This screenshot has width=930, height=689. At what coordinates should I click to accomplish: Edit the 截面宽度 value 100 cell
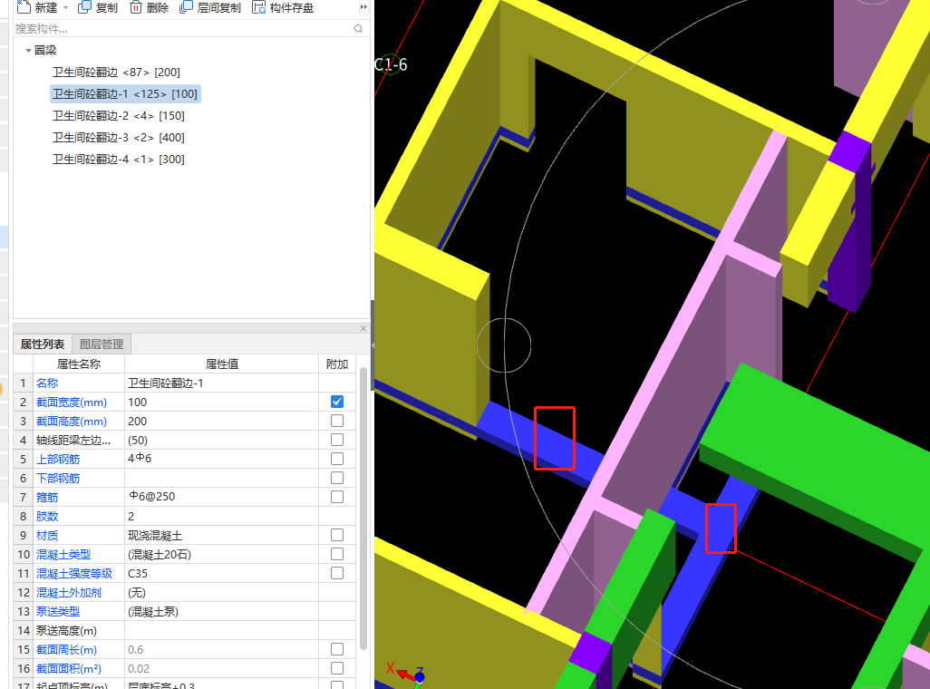tap(222, 403)
